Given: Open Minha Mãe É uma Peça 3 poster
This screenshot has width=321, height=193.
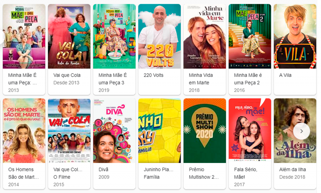Looking at the screenshot, I should (x=114, y=36).
